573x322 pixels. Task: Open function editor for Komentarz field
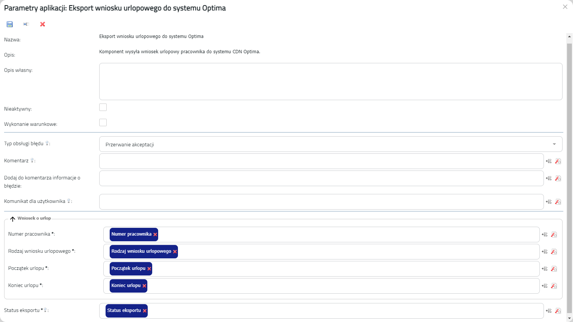558,161
